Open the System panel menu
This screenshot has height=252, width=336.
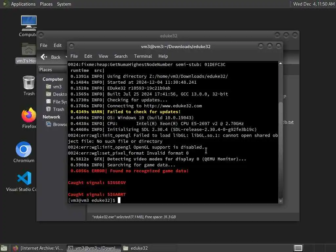pos(64,4)
